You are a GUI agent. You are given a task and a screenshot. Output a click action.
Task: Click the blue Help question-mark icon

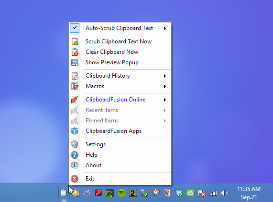pos(75,155)
